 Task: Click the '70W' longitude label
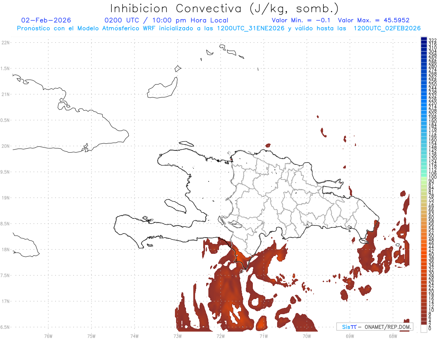click(307, 335)
